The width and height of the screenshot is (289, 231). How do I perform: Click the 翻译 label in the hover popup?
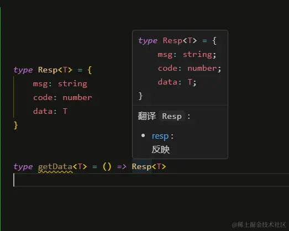[147, 116]
